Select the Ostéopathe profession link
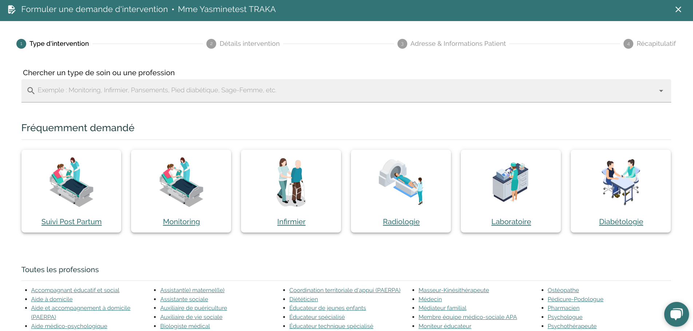The width and height of the screenshot is (693, 331). (563, 290)
